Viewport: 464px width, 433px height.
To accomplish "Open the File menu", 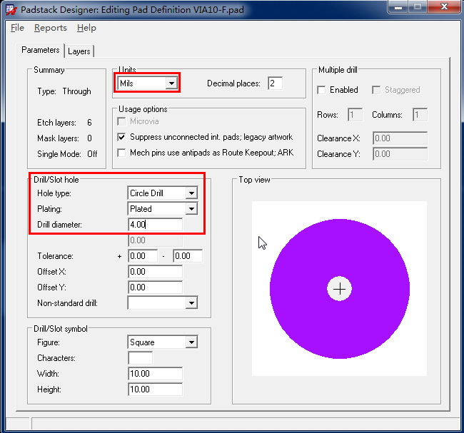I will tap(17, 28).
